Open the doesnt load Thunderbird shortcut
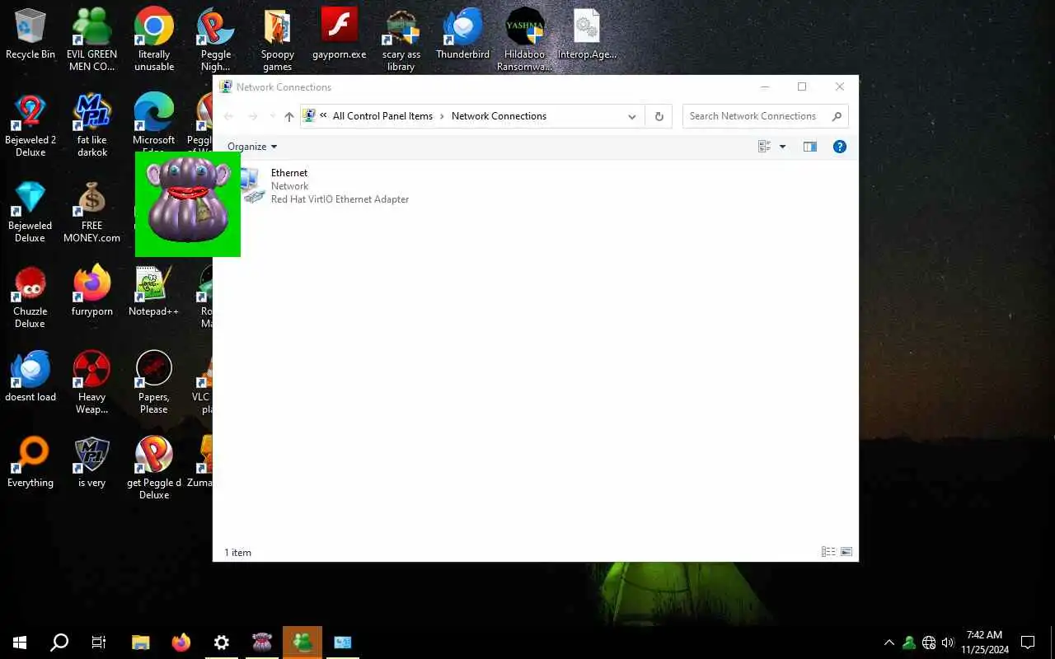The image size is (1055, 659). click(30, 377)
